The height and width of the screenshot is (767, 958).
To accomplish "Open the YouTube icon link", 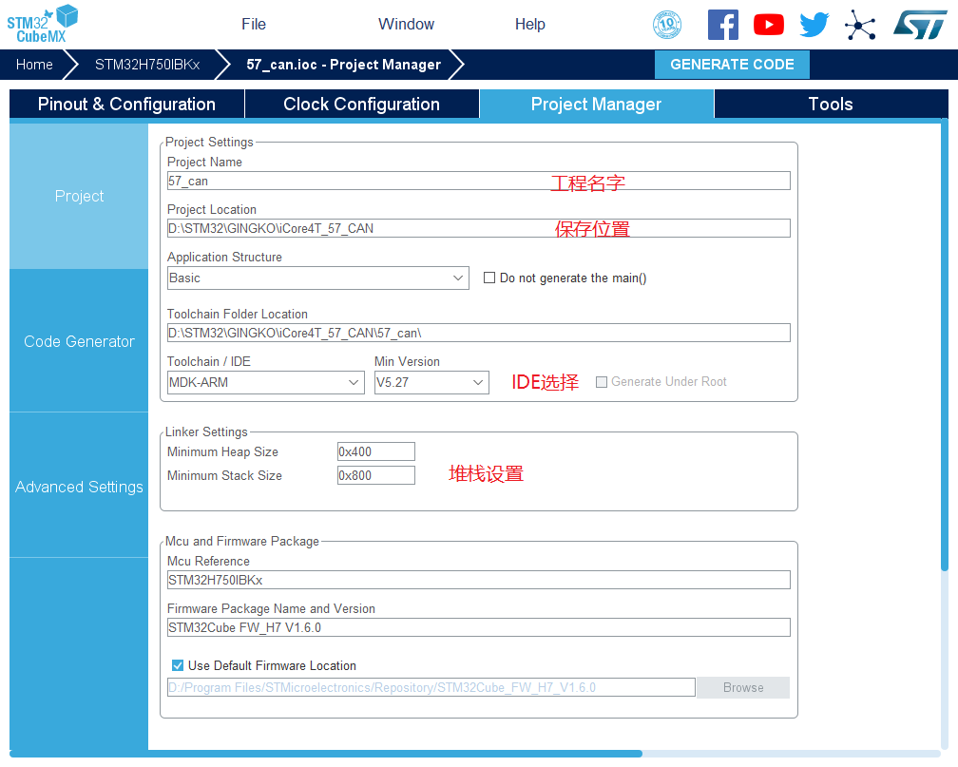I will [x=769, y=25].
